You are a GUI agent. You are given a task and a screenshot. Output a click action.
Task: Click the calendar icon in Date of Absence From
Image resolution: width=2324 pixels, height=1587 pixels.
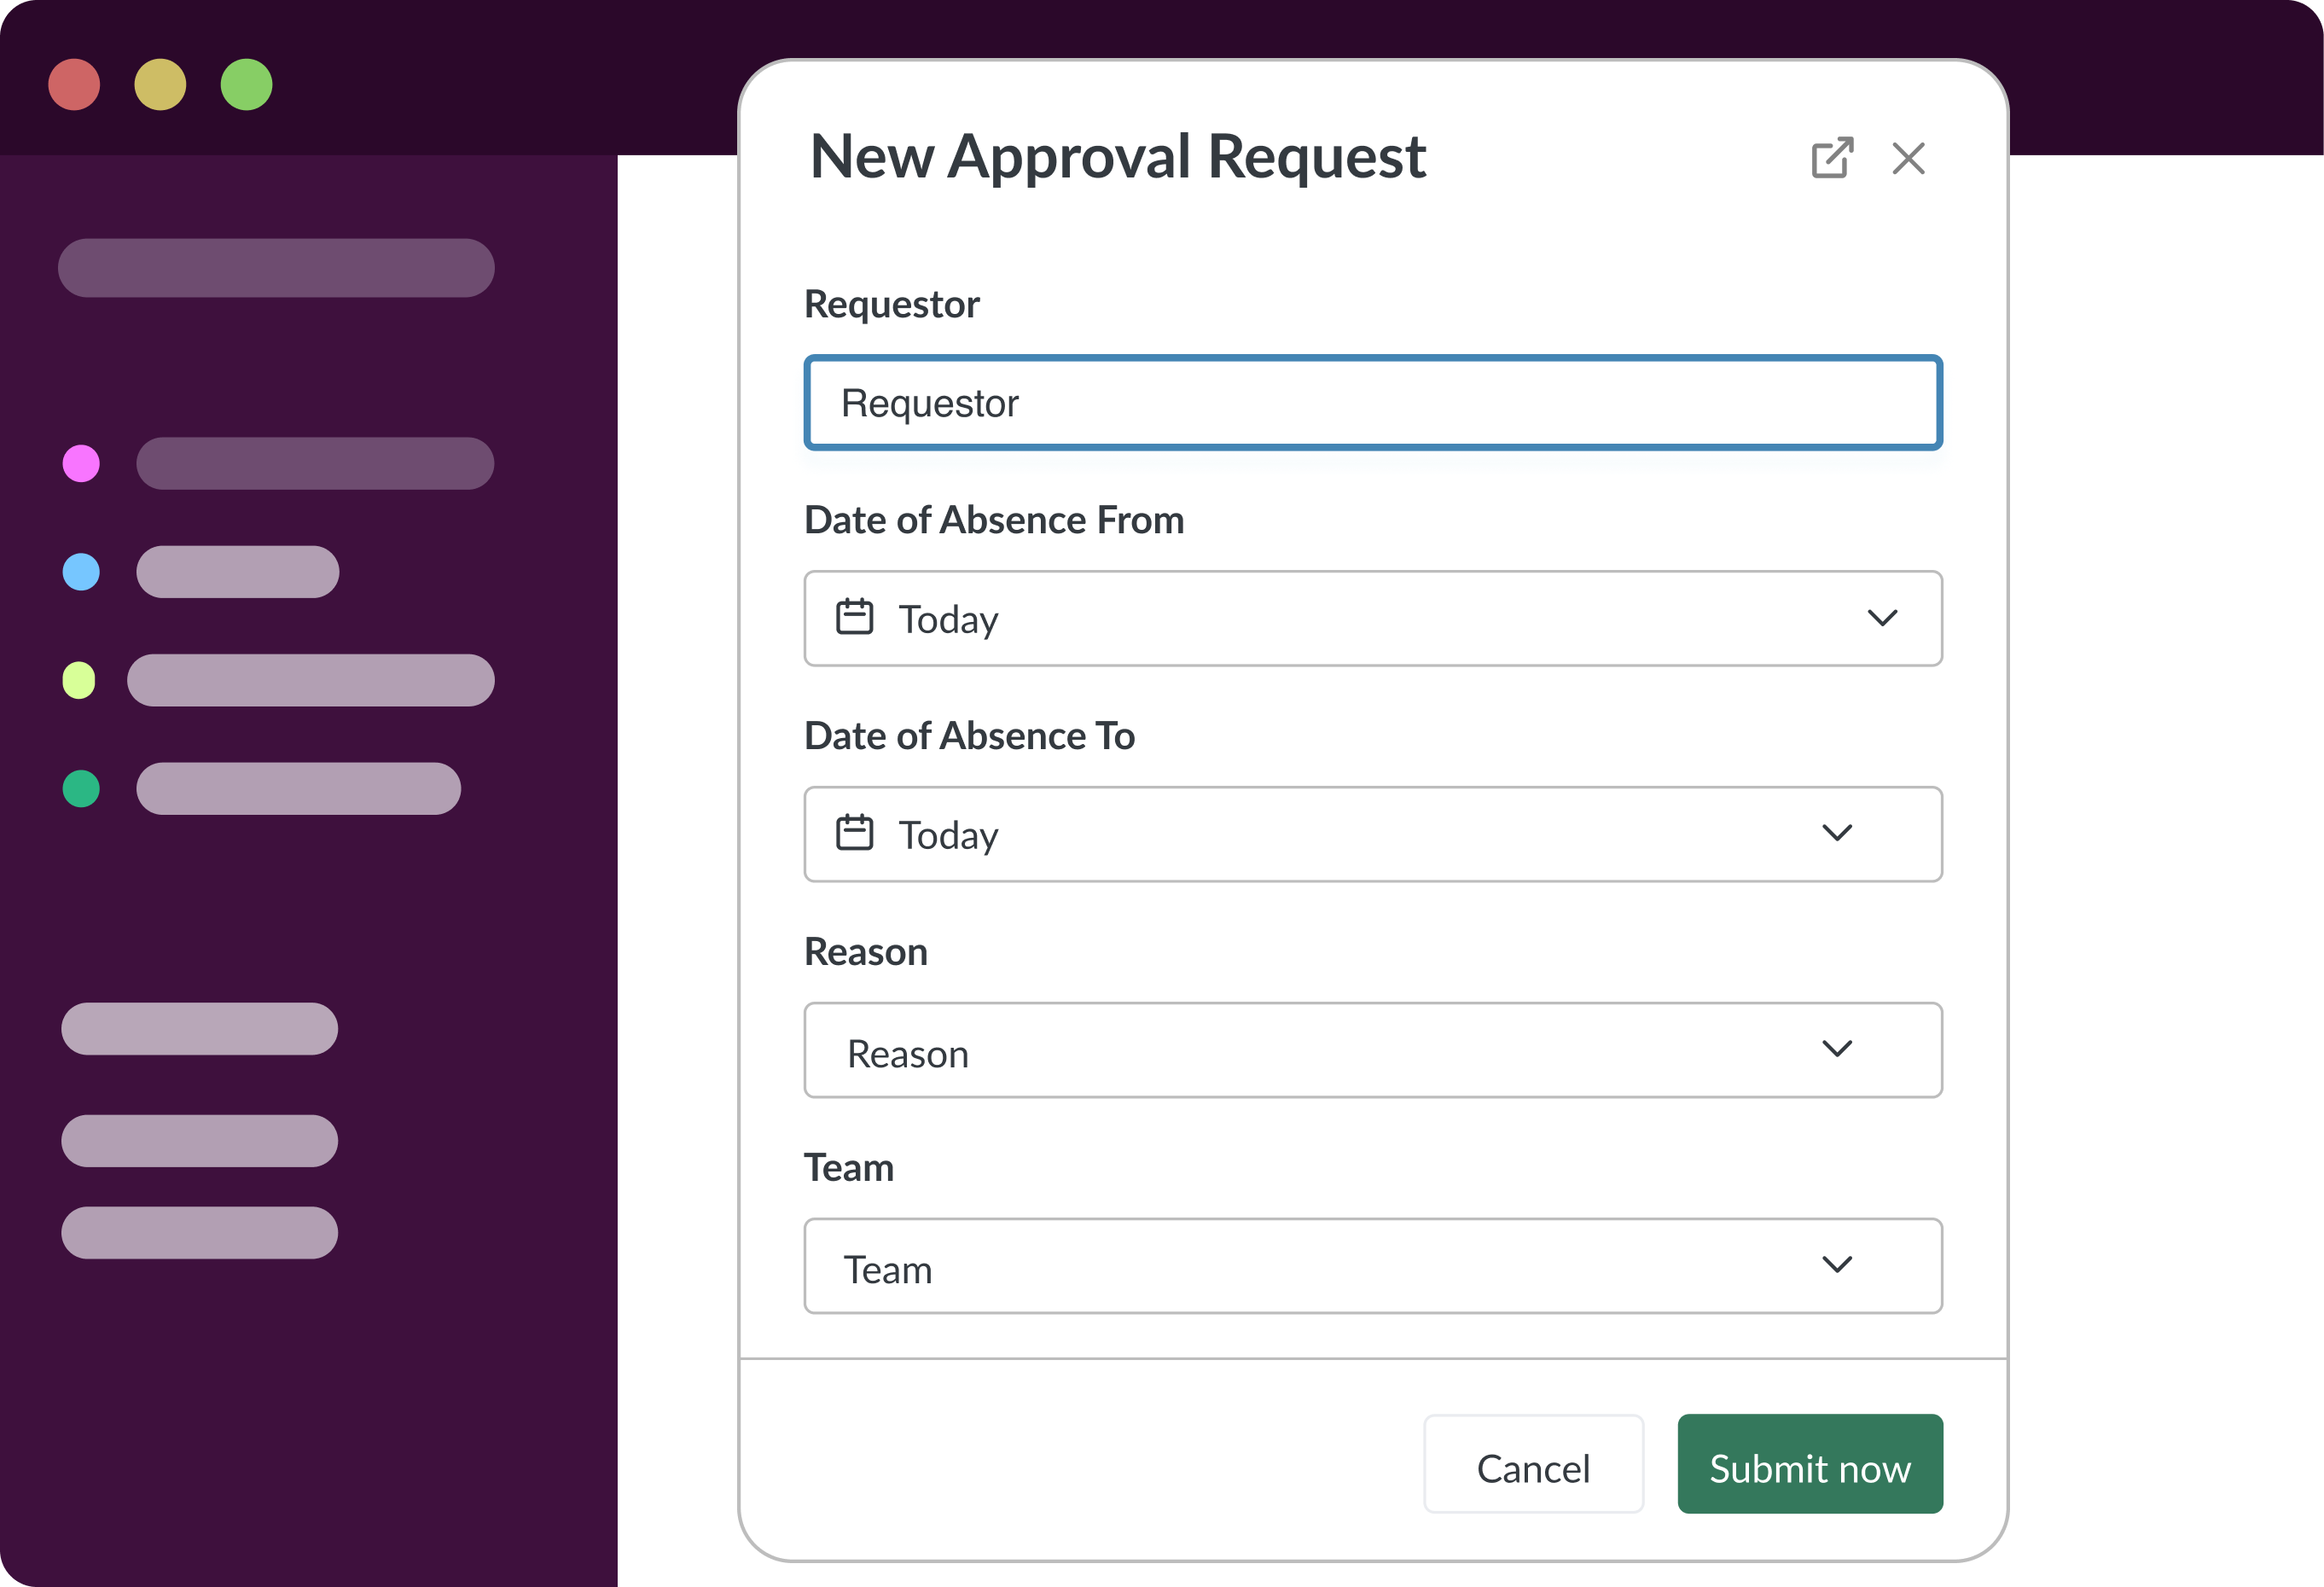[854, 617]
